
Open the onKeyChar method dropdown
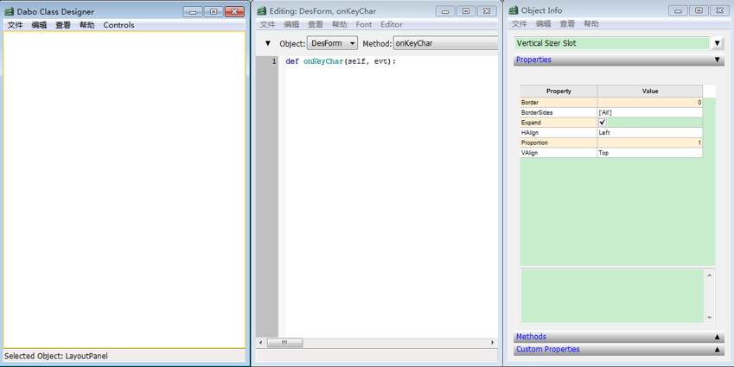tap(445, 43)
